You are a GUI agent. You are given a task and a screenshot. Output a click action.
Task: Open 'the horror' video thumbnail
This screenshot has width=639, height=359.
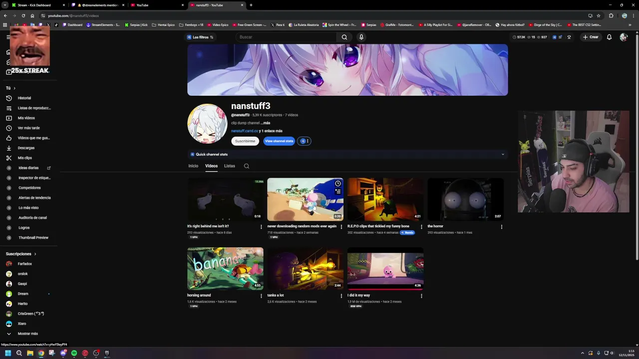pos(465,199)
